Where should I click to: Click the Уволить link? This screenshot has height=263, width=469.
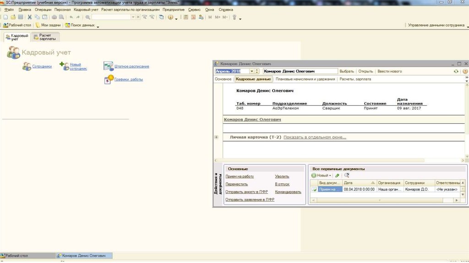(282, 176)
